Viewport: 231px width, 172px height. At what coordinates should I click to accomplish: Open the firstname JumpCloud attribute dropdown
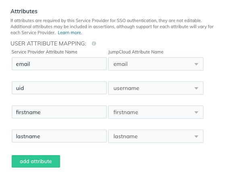point(156,112)
